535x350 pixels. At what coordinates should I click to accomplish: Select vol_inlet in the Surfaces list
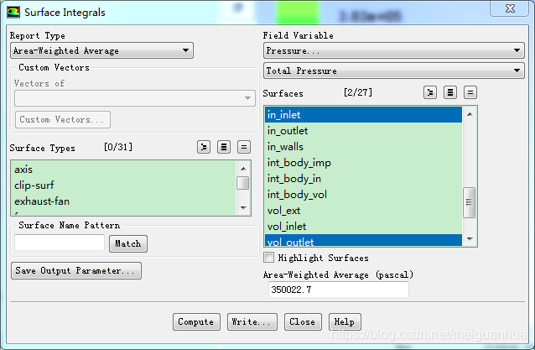click(363, 227)
